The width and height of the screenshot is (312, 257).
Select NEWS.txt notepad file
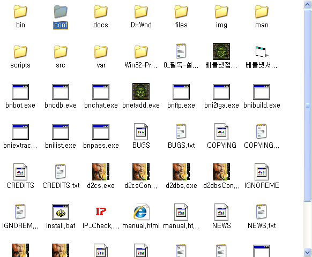pyautogui.click(x=262, y=211)
